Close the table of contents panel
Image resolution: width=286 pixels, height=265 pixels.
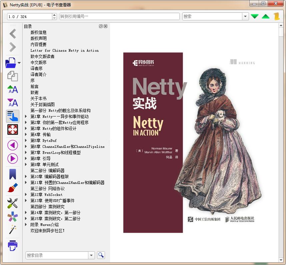tap(105, 26)
